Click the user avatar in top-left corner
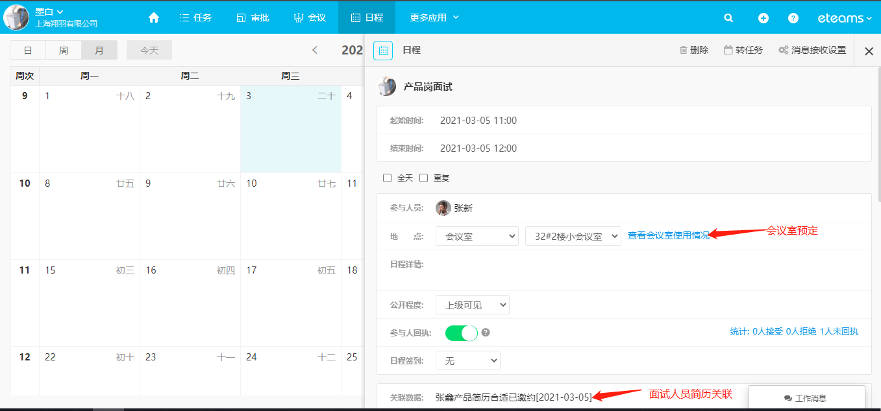 pos(16,18)
